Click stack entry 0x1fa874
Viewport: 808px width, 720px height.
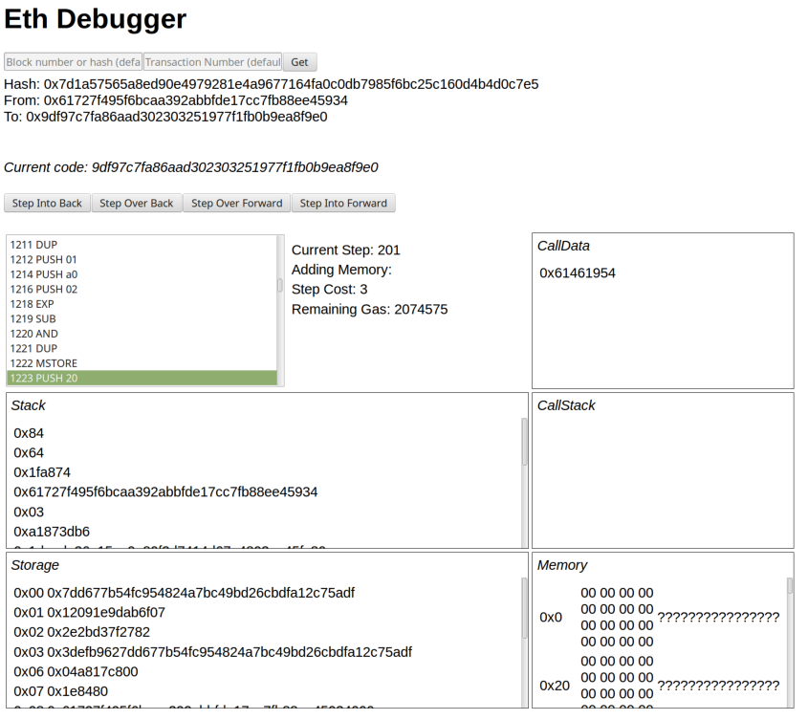(x=42, y=472)
